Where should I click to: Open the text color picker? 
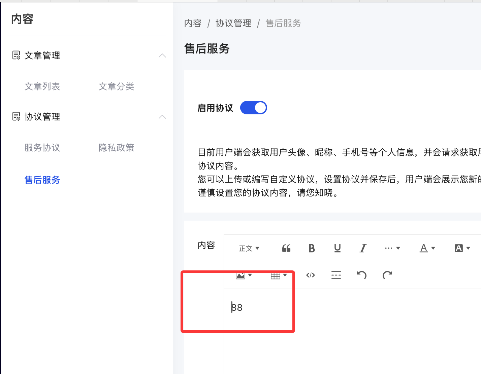(x=427, y=248)
